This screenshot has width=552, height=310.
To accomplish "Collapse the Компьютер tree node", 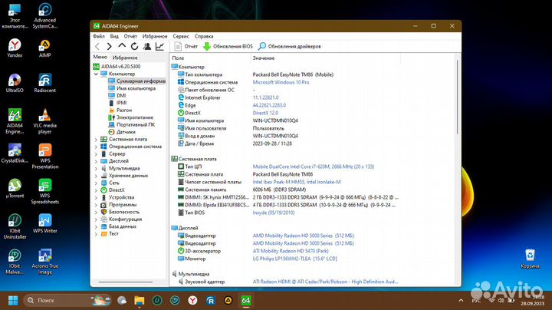I will coord(96,74).
